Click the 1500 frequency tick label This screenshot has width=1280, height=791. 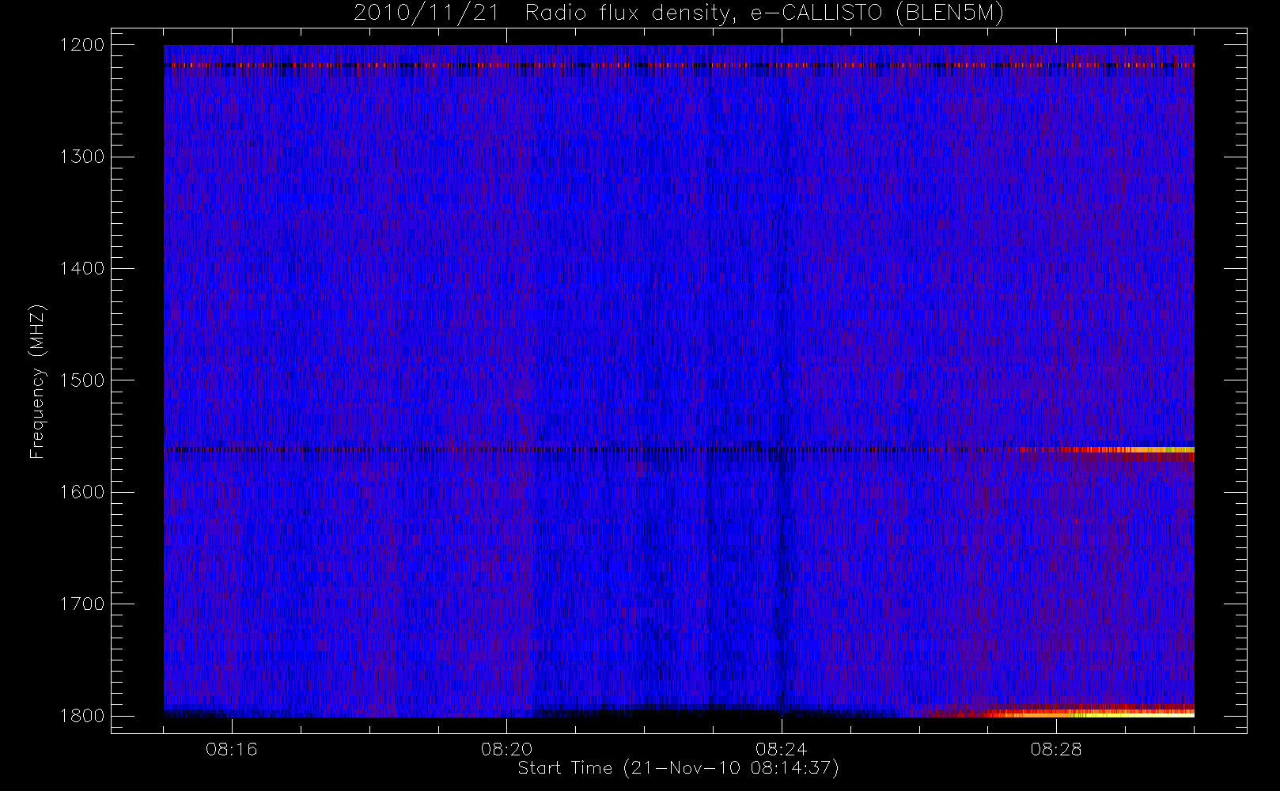(82, 380)
